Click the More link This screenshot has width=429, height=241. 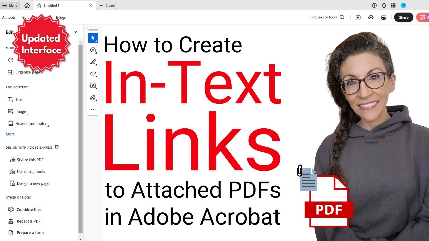[x=10, y=134]
